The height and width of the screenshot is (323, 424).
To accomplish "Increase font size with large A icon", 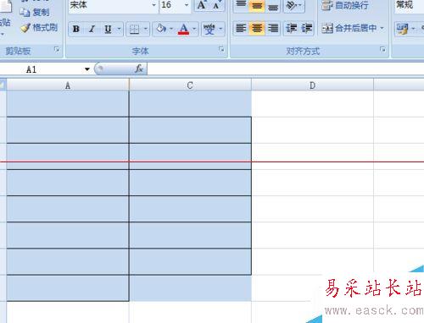I will [x=202, y=5].
